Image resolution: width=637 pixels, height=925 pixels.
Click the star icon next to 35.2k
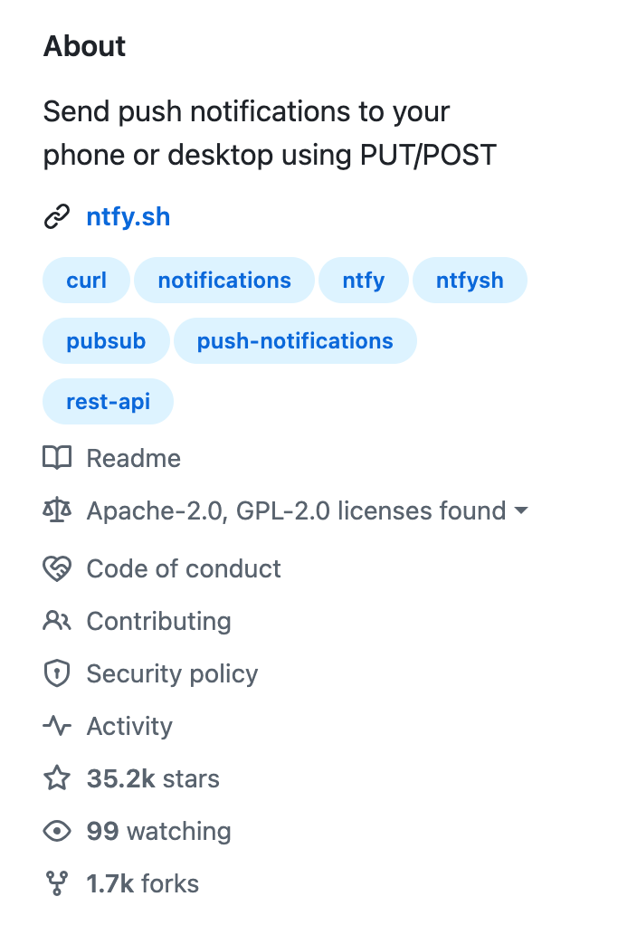57,778
